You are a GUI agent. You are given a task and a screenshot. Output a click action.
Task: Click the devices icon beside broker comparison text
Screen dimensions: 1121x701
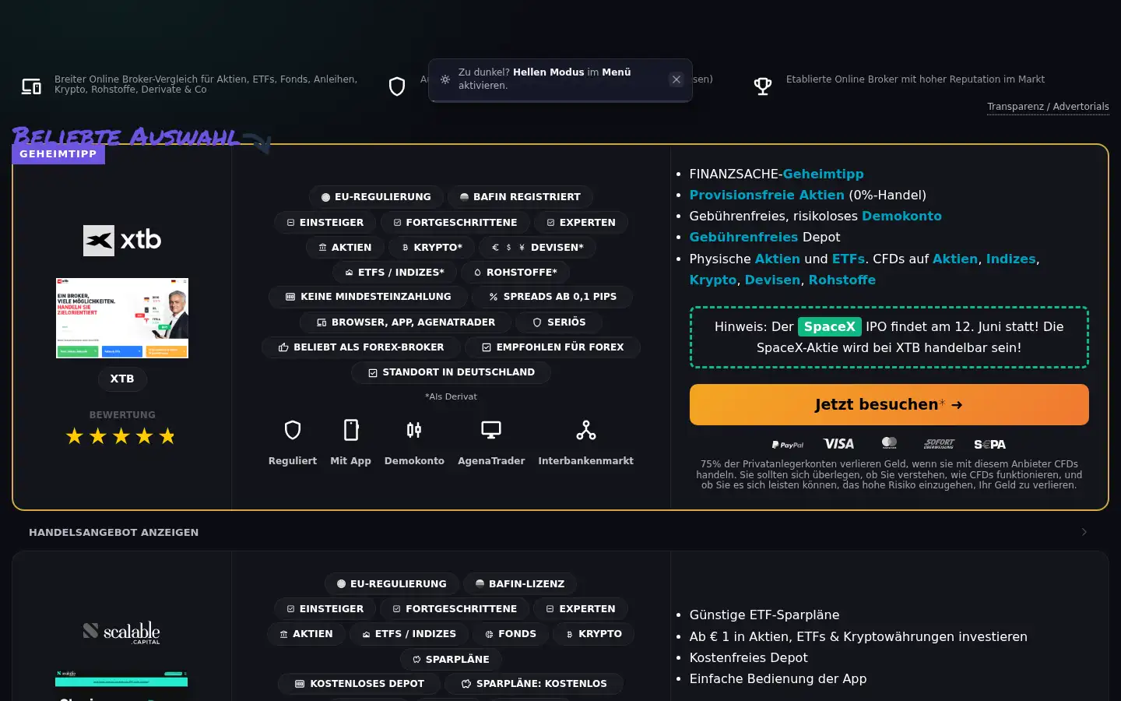[x=31, y=86]
